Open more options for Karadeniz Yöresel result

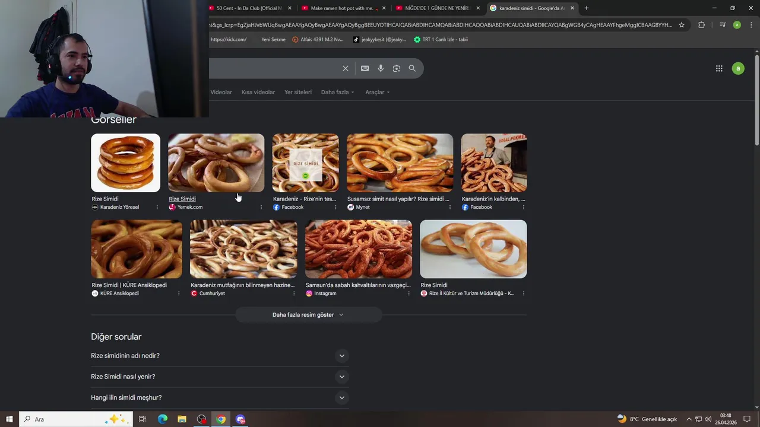[157, 207]
